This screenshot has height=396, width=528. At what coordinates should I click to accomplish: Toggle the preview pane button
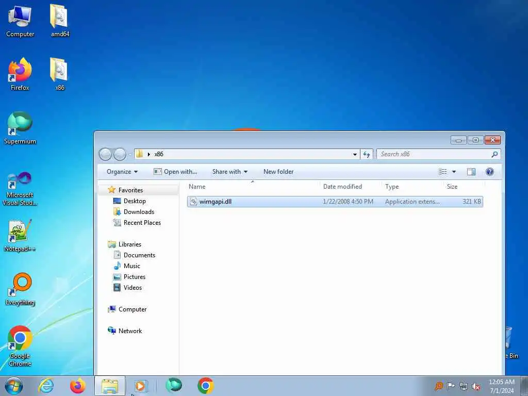471,172
